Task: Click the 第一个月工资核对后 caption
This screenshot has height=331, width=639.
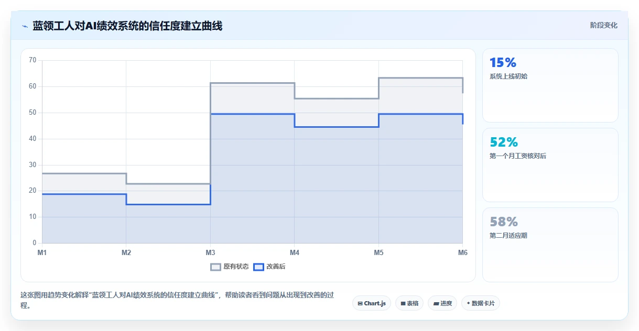Action: (x=518, y=156)
